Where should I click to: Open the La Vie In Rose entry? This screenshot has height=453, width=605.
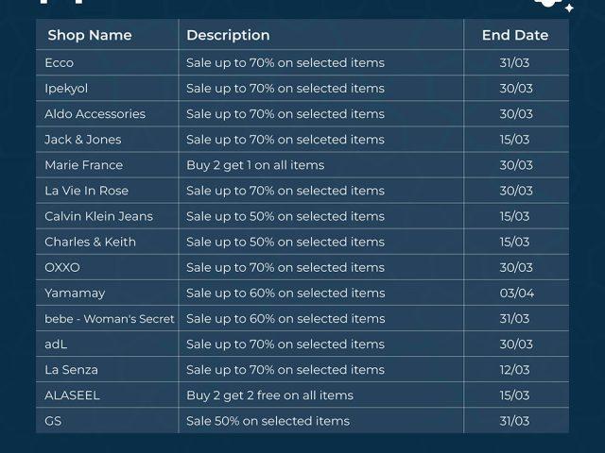(86, 191)
